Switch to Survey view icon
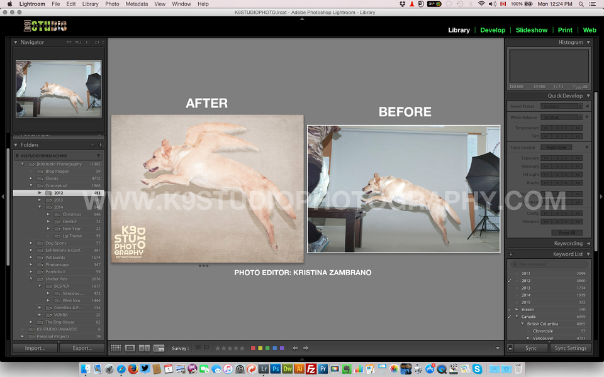 pyautogui.click(x=159, y=348)
